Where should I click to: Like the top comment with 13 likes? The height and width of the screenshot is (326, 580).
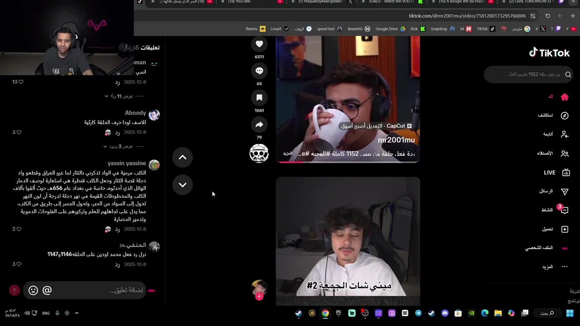click(21, 82)
